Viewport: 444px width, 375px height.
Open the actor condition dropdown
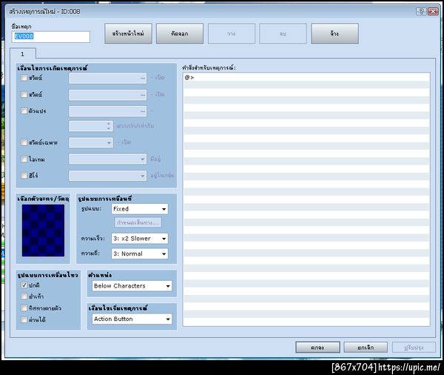click(107, 176)
